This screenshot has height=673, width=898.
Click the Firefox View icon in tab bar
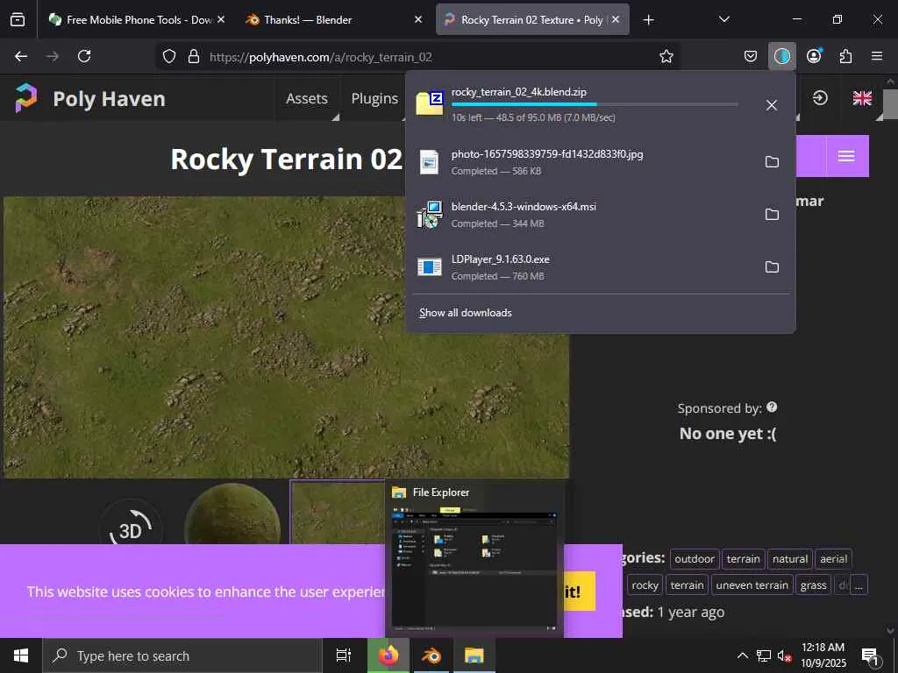click(18, 19)
